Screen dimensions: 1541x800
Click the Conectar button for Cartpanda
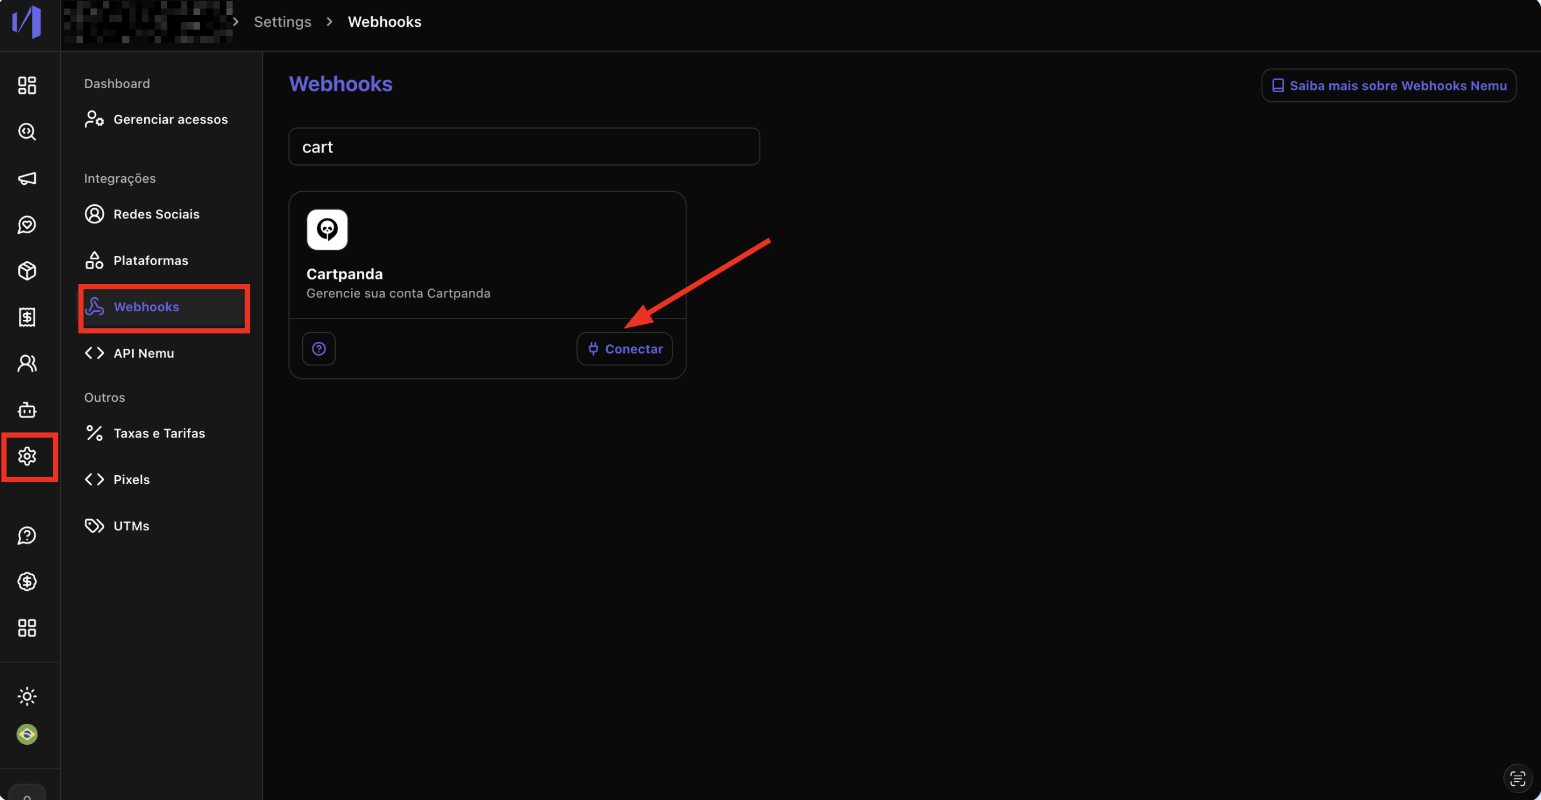pos(624,349)
